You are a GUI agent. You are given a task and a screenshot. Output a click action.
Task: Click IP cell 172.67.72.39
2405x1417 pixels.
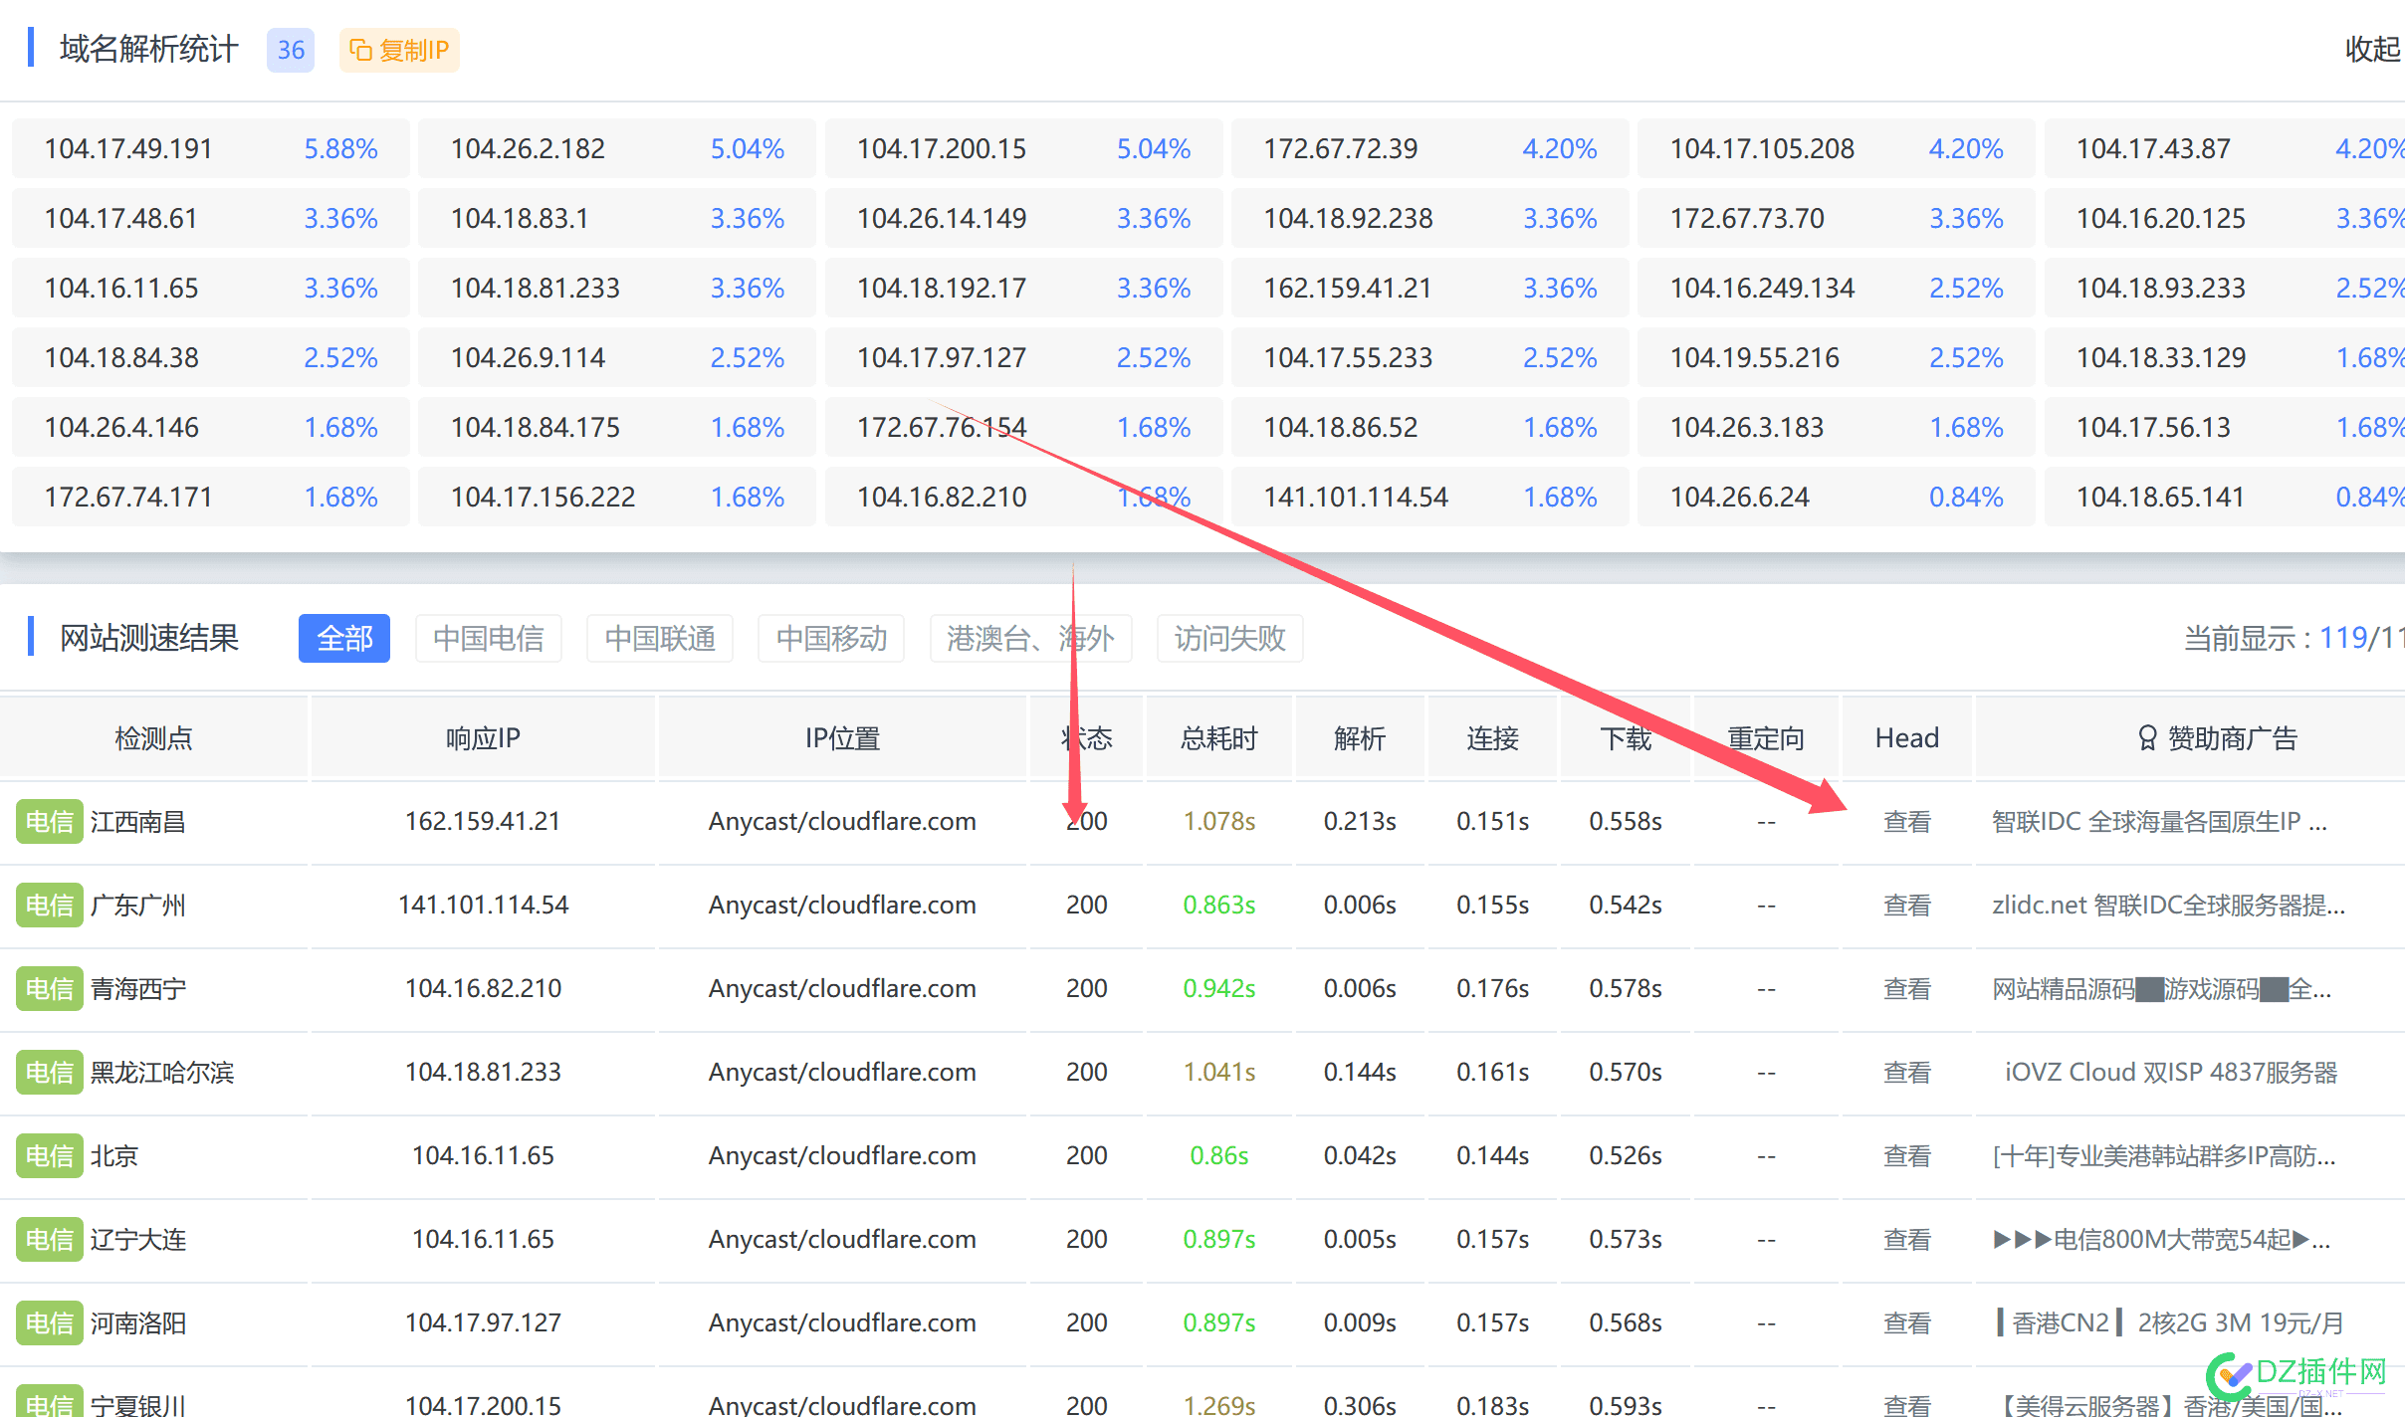click(x=1430, y=148)
